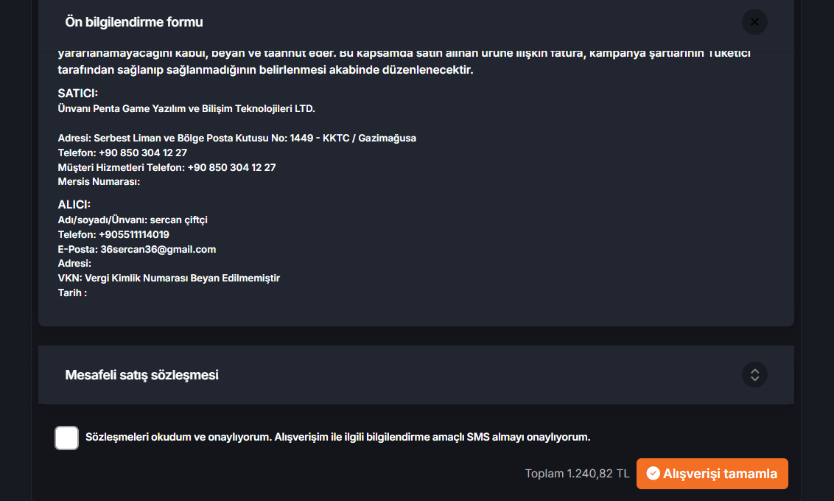Click the VKN Vergi Kimlik Numarası line
This screenshot has width=834, height=501.
pos(169,278)
